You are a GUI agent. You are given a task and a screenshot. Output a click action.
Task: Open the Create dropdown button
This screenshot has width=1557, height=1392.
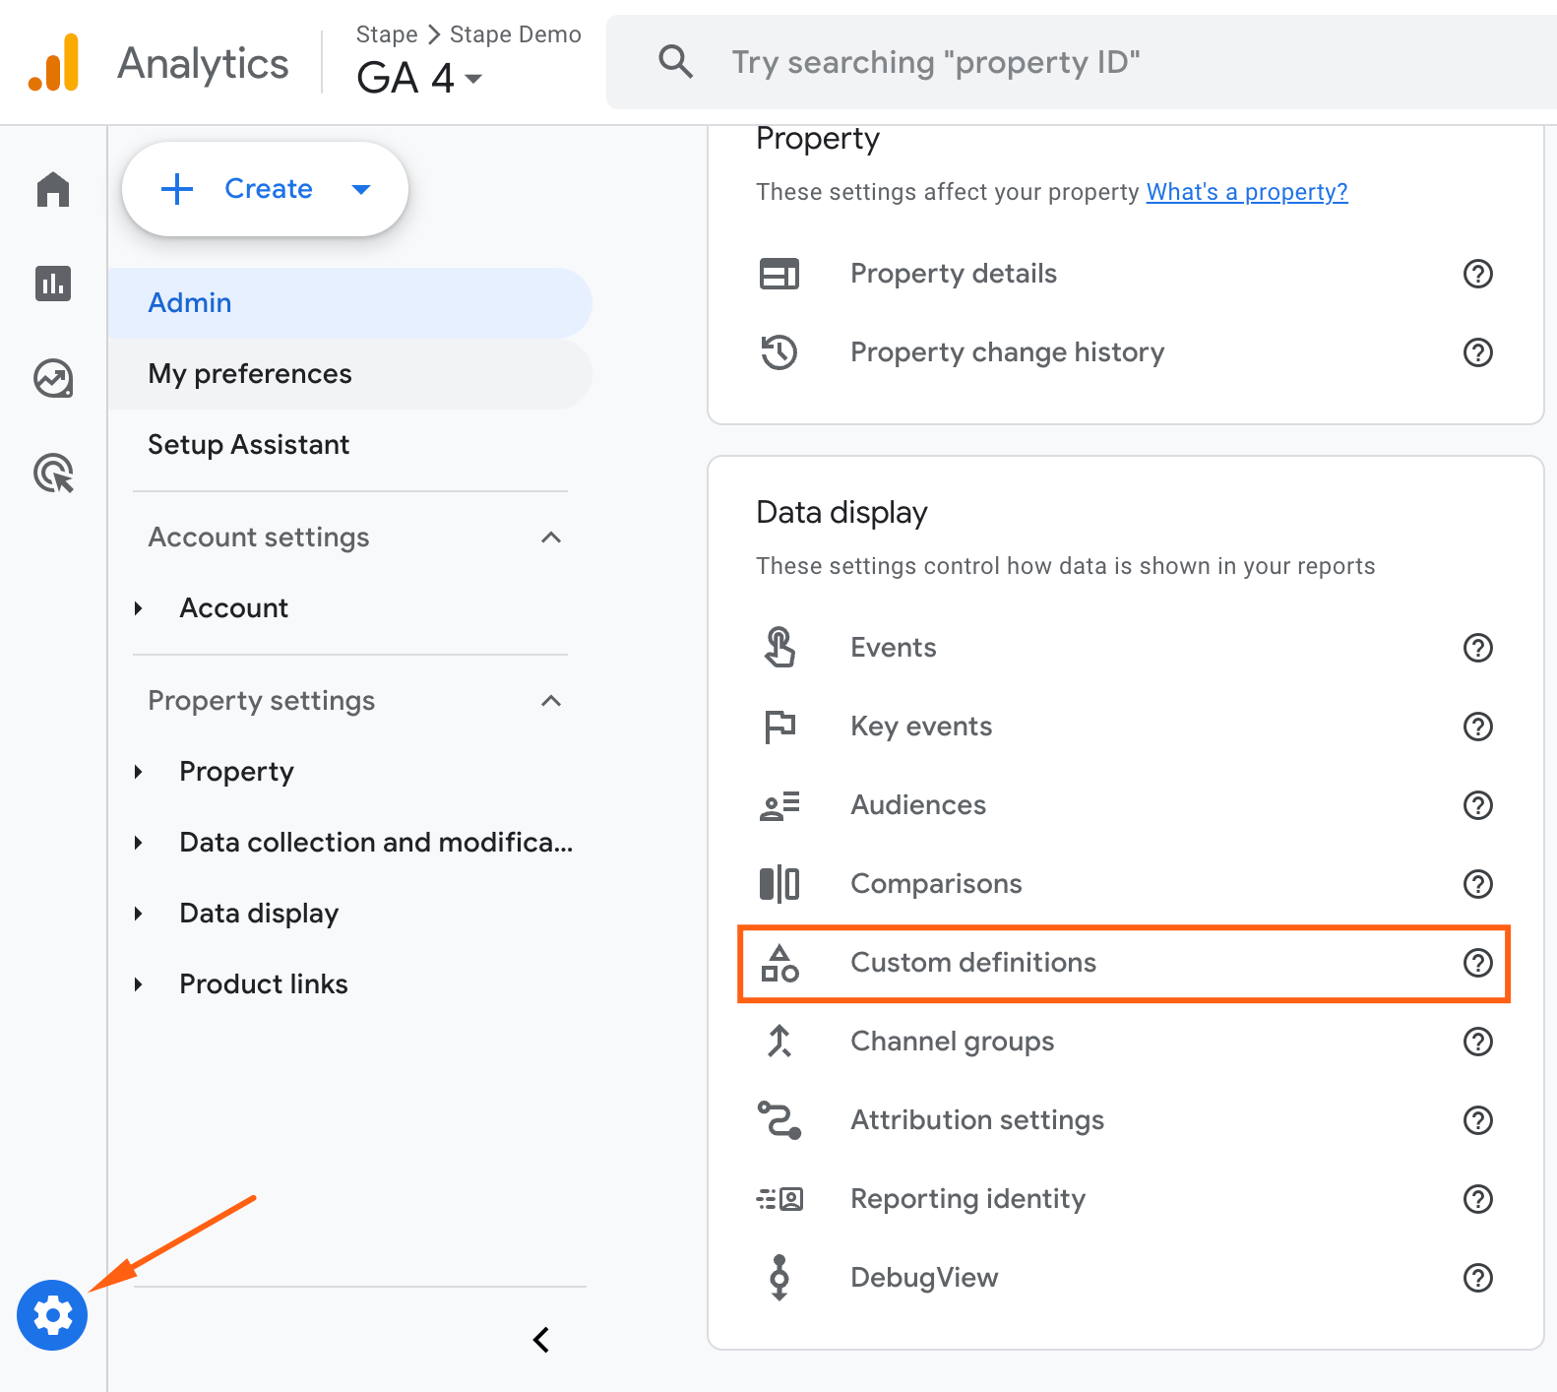265,189
